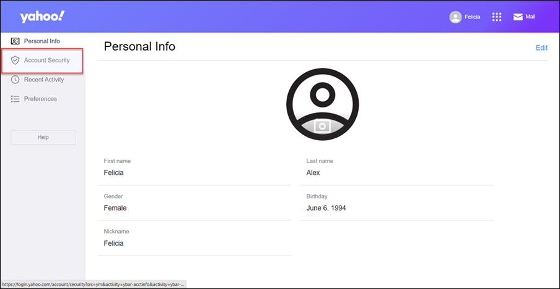The image size is (560, 289).
Task: Select the Personal Info sidebar label
Action: pos(42,41)
